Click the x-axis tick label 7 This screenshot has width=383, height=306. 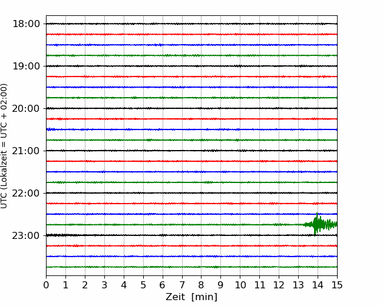[182, 285]
